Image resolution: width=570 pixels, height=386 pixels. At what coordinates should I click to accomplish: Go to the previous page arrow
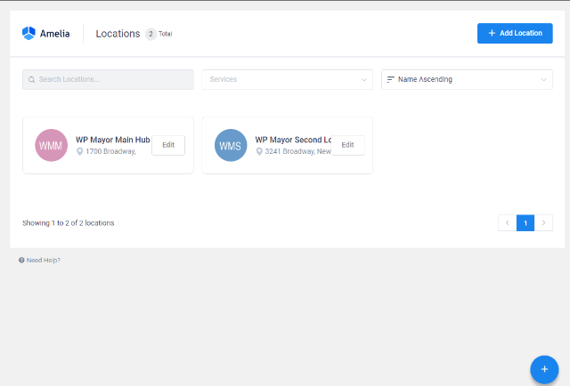point(507,223)
